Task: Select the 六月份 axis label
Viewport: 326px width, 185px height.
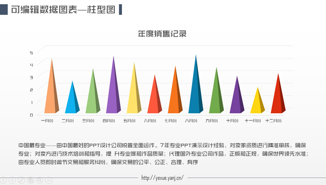Action: [150, 120]
